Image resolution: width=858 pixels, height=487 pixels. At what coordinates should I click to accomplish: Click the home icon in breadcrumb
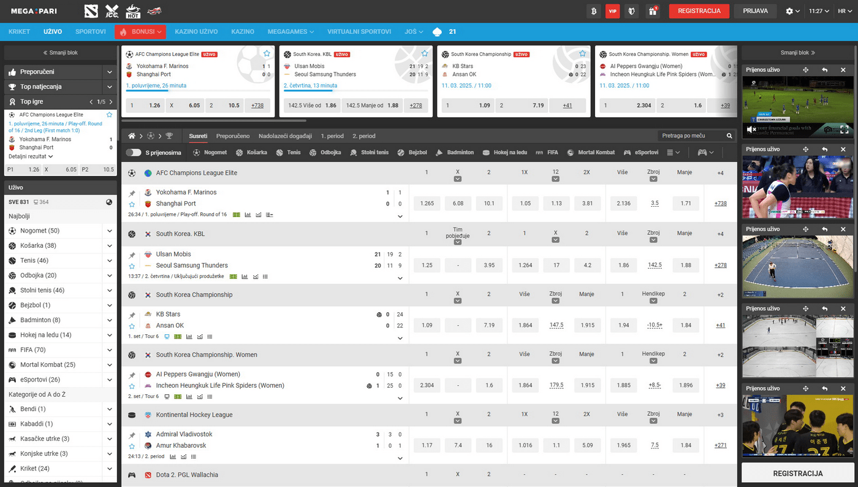(x=131, y=136)
